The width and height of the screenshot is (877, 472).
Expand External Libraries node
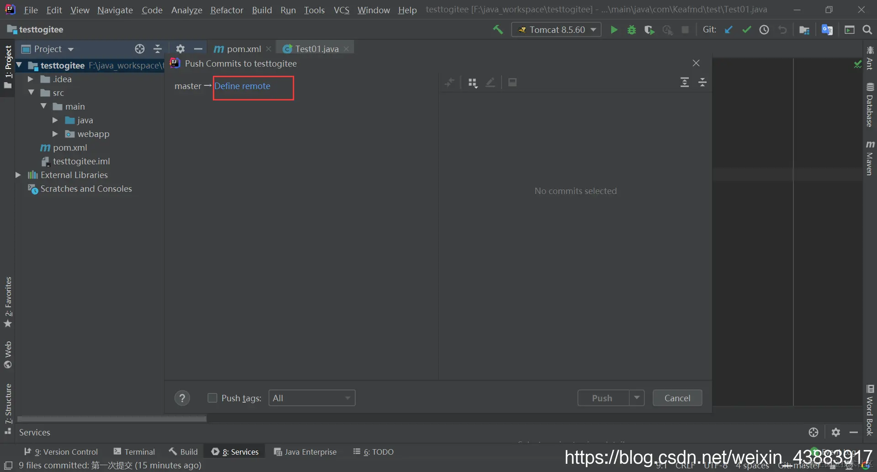coord(18,175)
